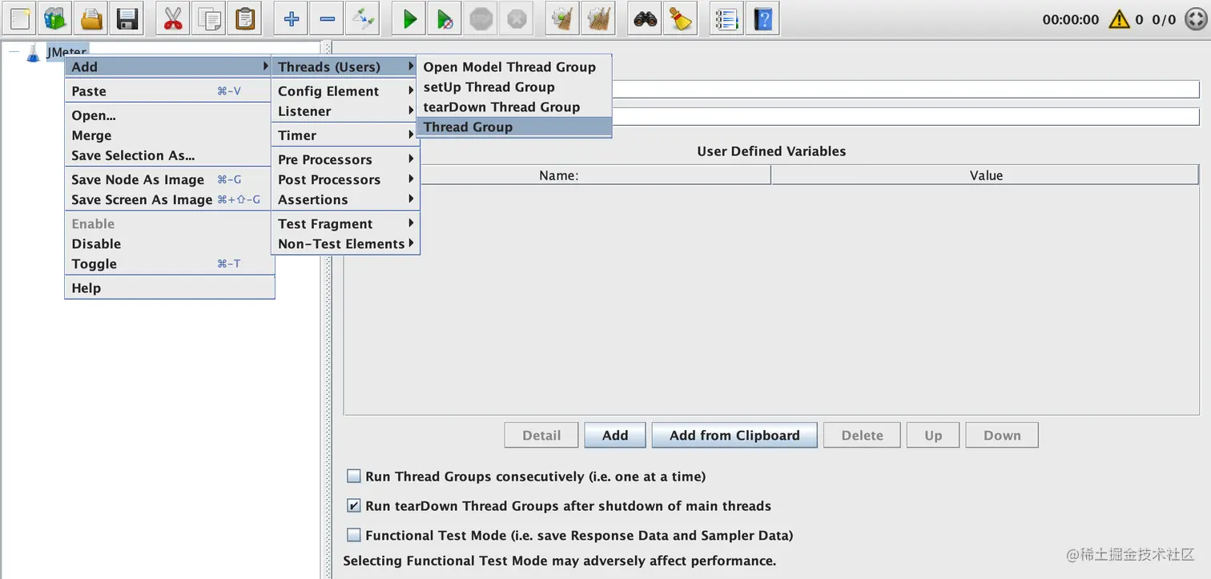Enable Functional Test Mode checkbox

coord(354,535)
